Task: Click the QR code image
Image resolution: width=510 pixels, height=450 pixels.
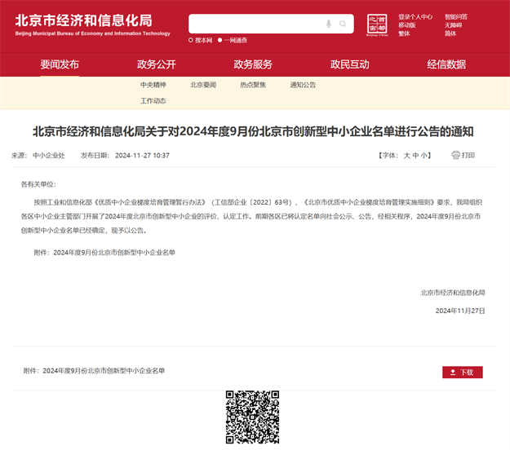Action: tap(252, 417)
